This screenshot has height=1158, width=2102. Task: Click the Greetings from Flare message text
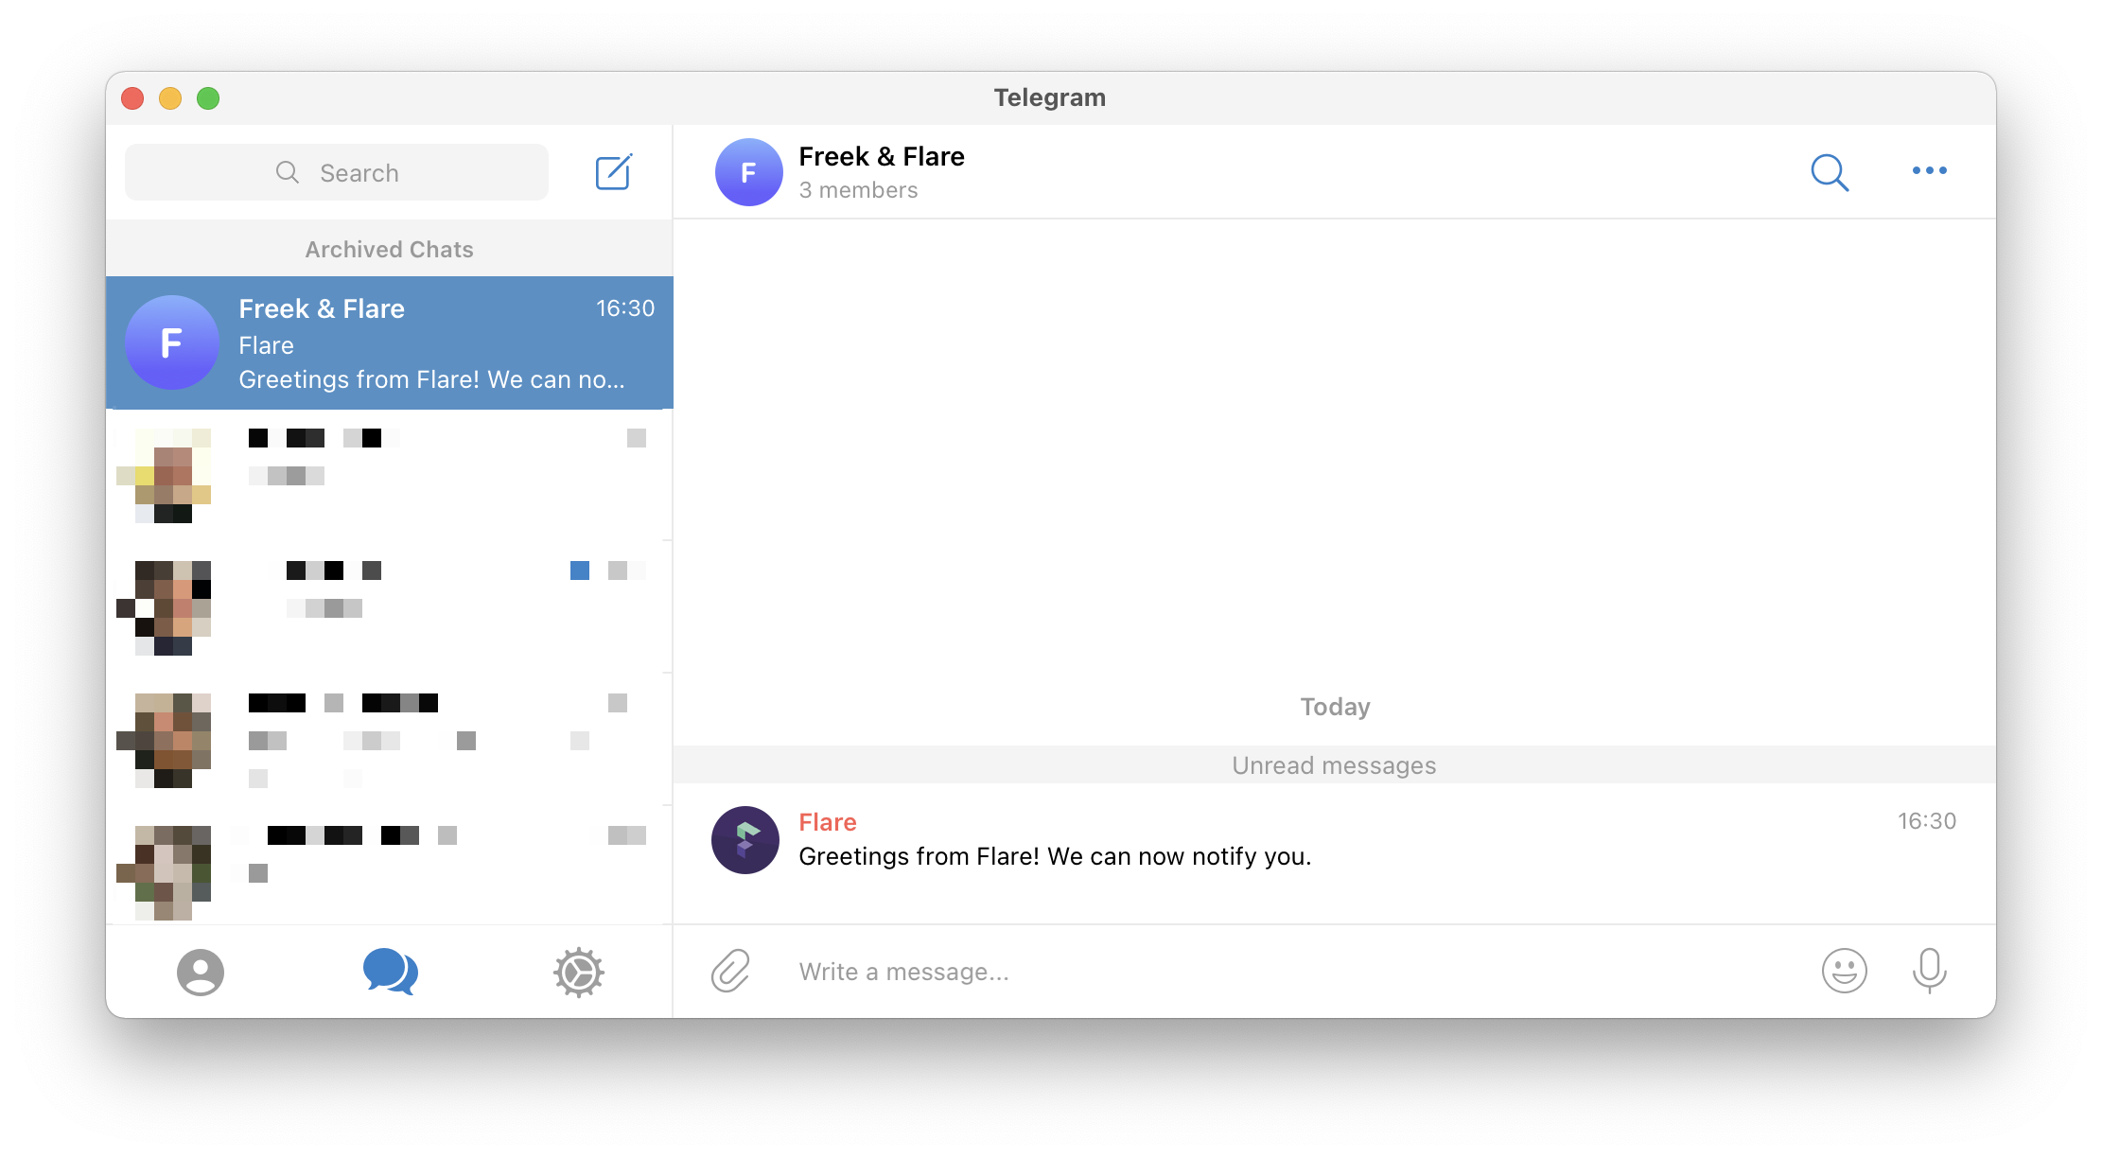[x=1055, y=856]
